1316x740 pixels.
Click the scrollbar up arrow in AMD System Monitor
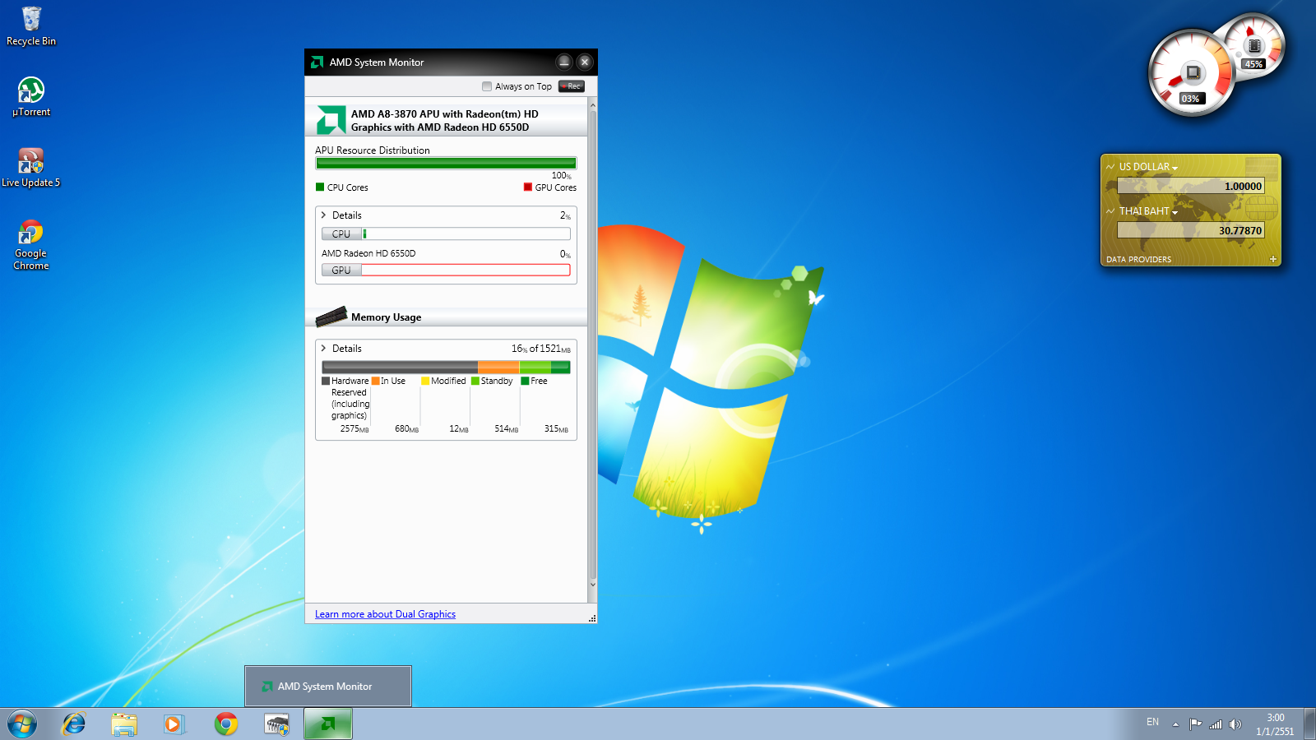point(592,106)
